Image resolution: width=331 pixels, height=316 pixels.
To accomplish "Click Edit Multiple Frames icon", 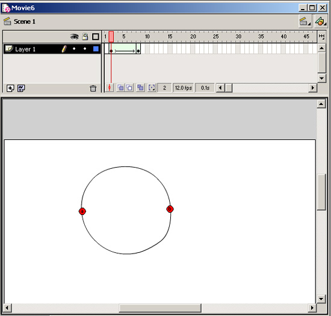I will click(140, 88).
